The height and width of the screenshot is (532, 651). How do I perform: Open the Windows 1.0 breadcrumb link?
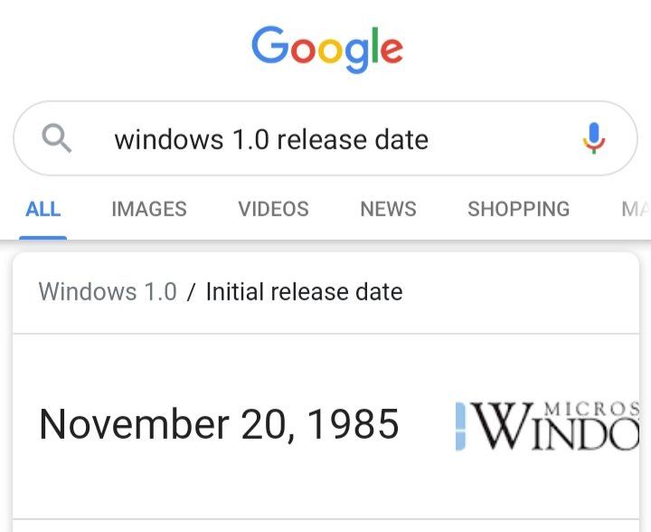[x=108, y=291]
